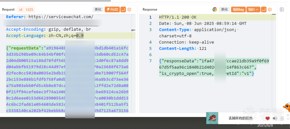Viewport: 290px width, 129px height.
Task: Click the Accept-Language header line
Action: pos(45,36)
